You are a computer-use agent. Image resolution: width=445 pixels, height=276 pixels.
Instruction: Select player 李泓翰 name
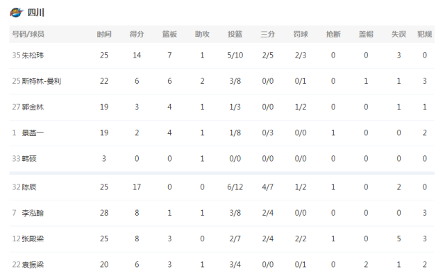[33, 213]
